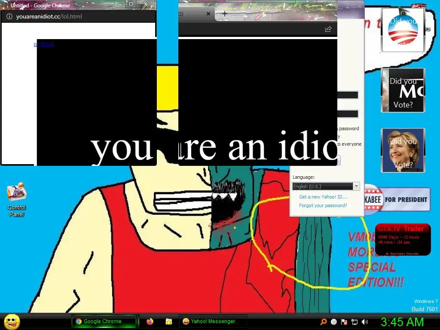Launch Firefox from the taskbar
The image size is (440, 330).
150,321
